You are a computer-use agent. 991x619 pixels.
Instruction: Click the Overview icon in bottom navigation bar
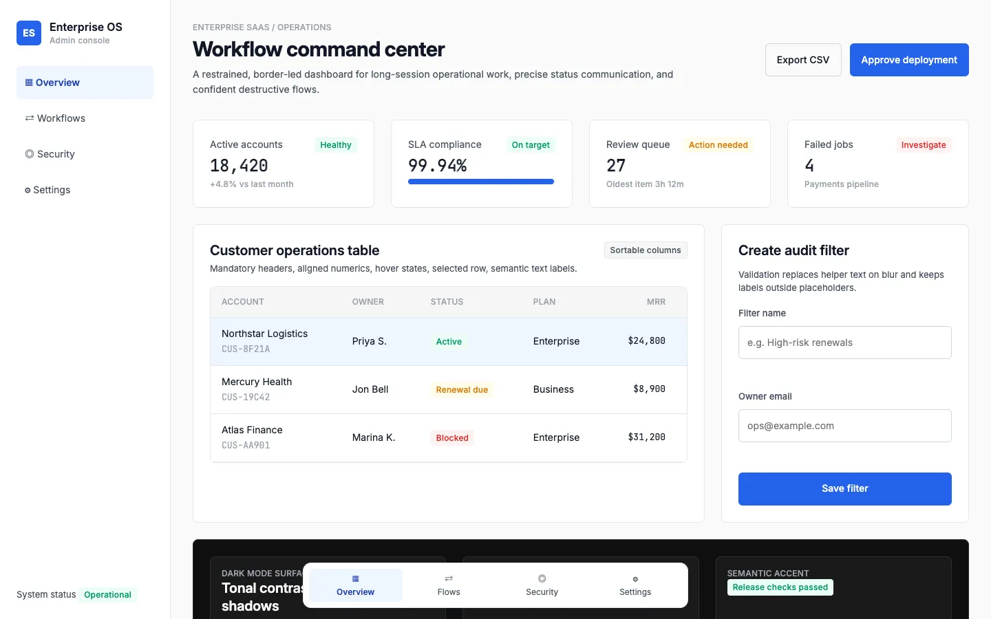(356, 579)
